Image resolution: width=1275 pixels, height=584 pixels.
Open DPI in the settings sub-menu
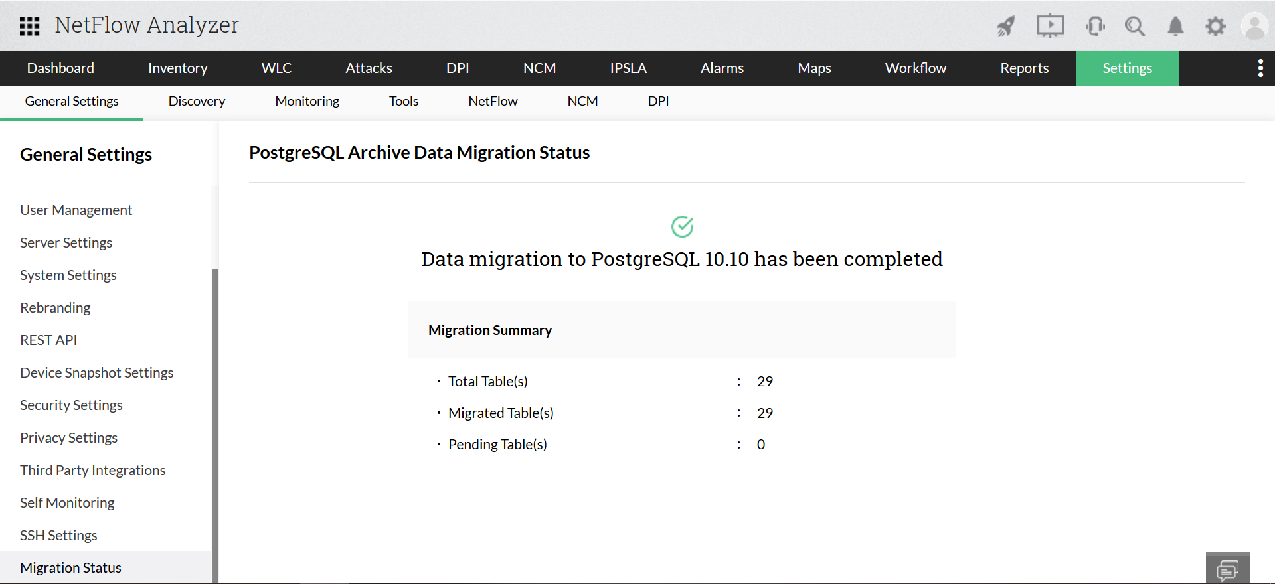coord(658,102)
